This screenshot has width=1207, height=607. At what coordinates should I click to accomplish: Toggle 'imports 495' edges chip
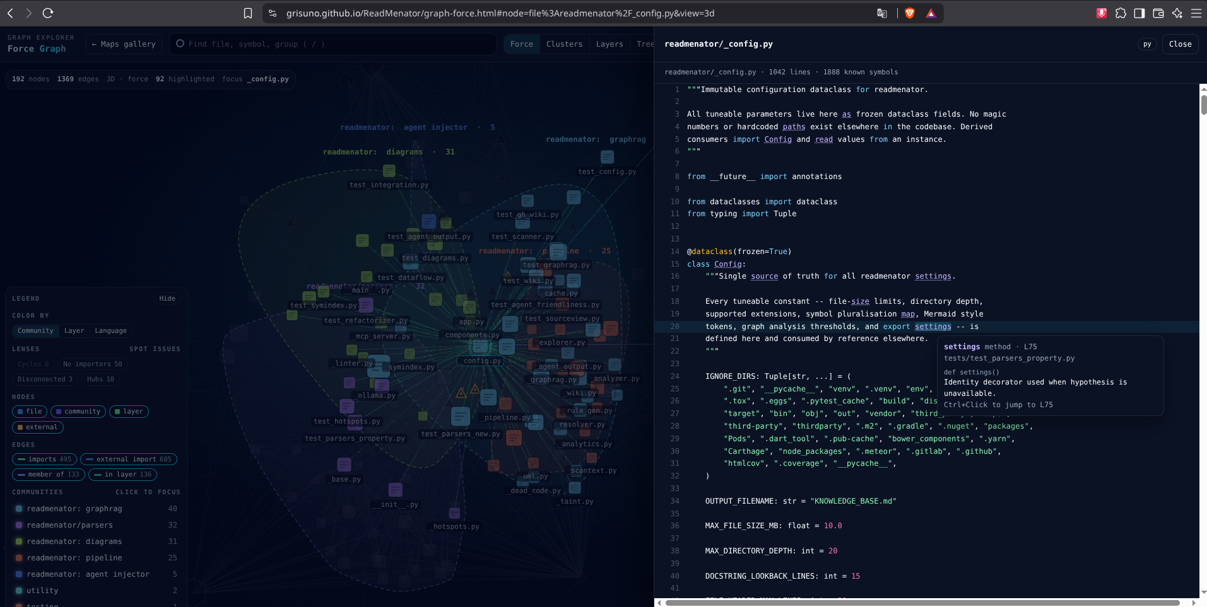pyautogui.click(x=45, y=460)
